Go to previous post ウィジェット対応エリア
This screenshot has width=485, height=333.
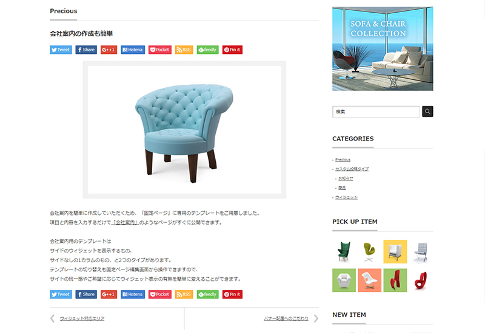(x=82, y=318)
